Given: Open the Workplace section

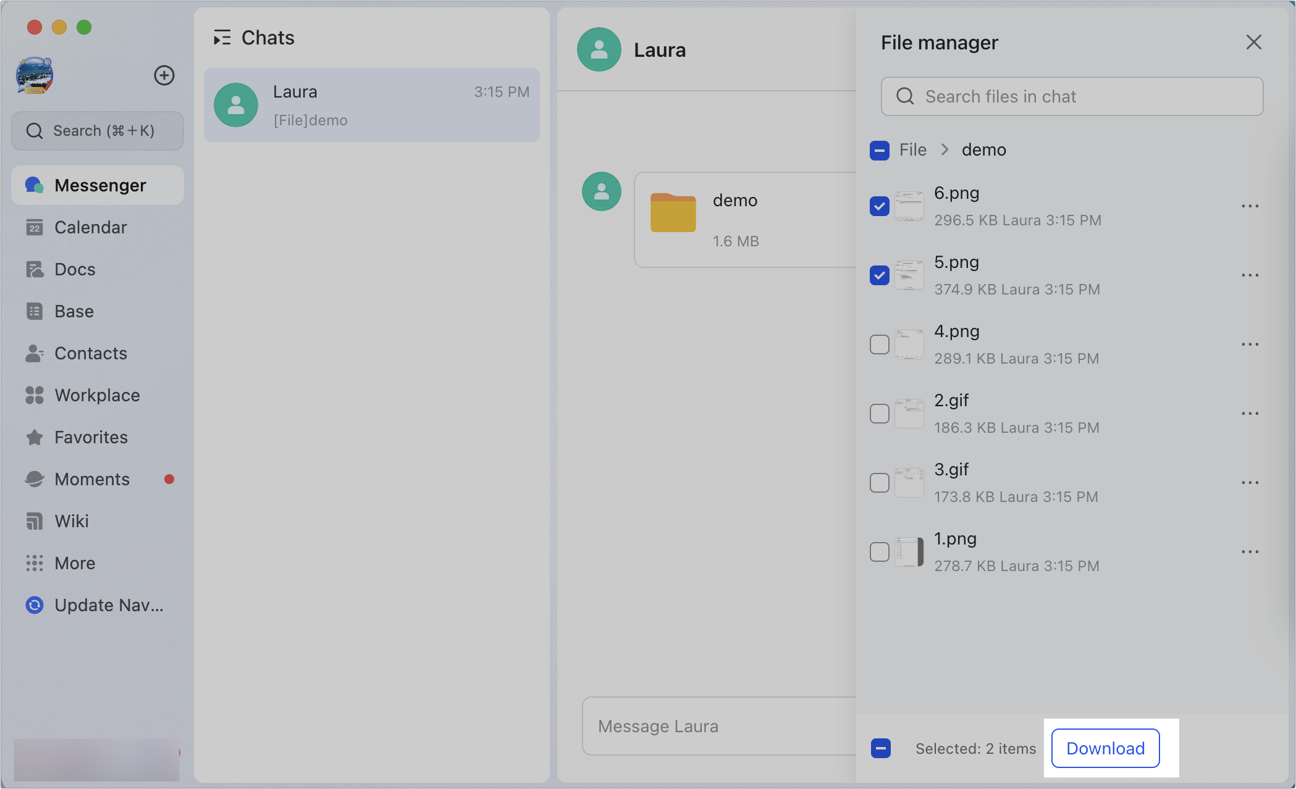Looking at the screenshot, I should pyautogui.click(x=96, y=395).
